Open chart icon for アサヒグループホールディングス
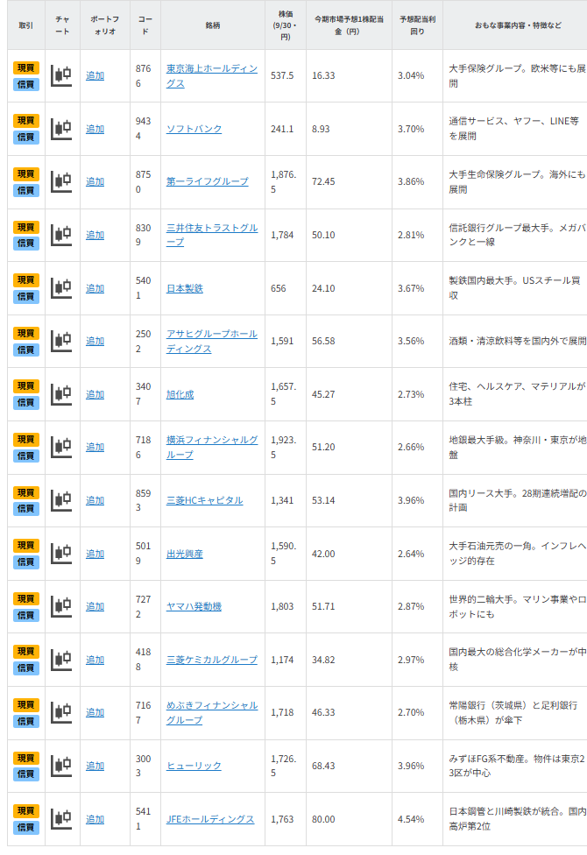 click(61, 342)
